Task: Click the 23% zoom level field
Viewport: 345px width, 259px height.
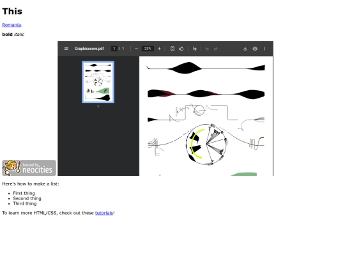Action: click(148, 49)
